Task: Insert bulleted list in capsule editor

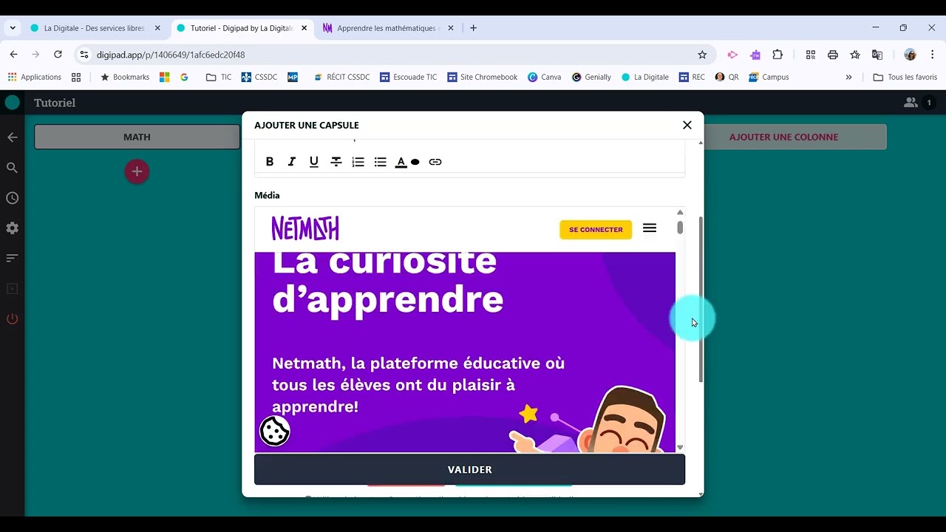Action: click(x=381, y=162)
